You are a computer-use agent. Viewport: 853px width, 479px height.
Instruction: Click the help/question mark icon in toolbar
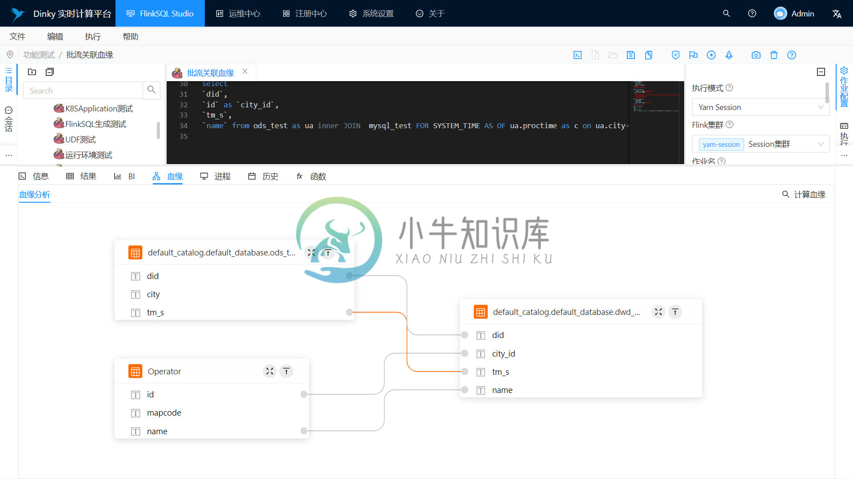(792, 55)
